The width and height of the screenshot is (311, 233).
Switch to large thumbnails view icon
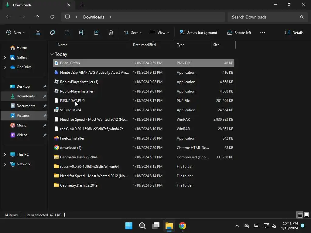(x=306, y=215)
